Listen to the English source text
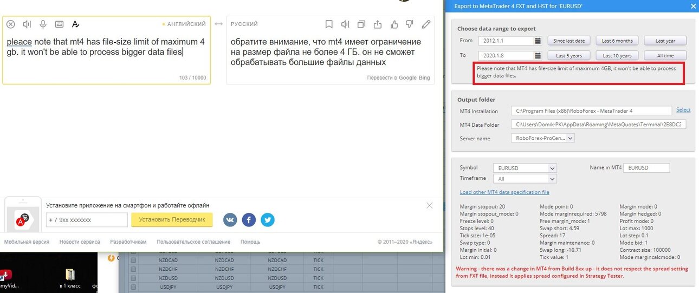 click(27, 24)
